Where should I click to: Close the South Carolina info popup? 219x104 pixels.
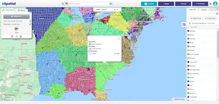pyautogui.click(x=119, y=39)
